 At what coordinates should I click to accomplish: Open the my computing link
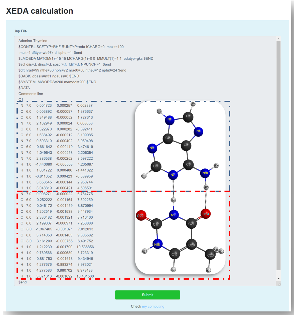[153, 306]
